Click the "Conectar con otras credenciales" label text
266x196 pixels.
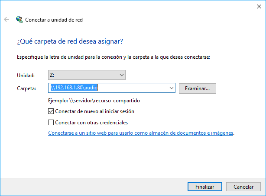(91, 122)
